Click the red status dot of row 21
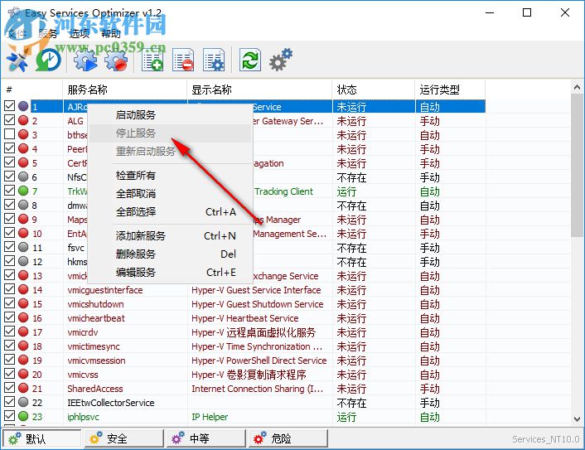This screenshot has width=585, height=450. pyautogui.click(x=23, y=388)
